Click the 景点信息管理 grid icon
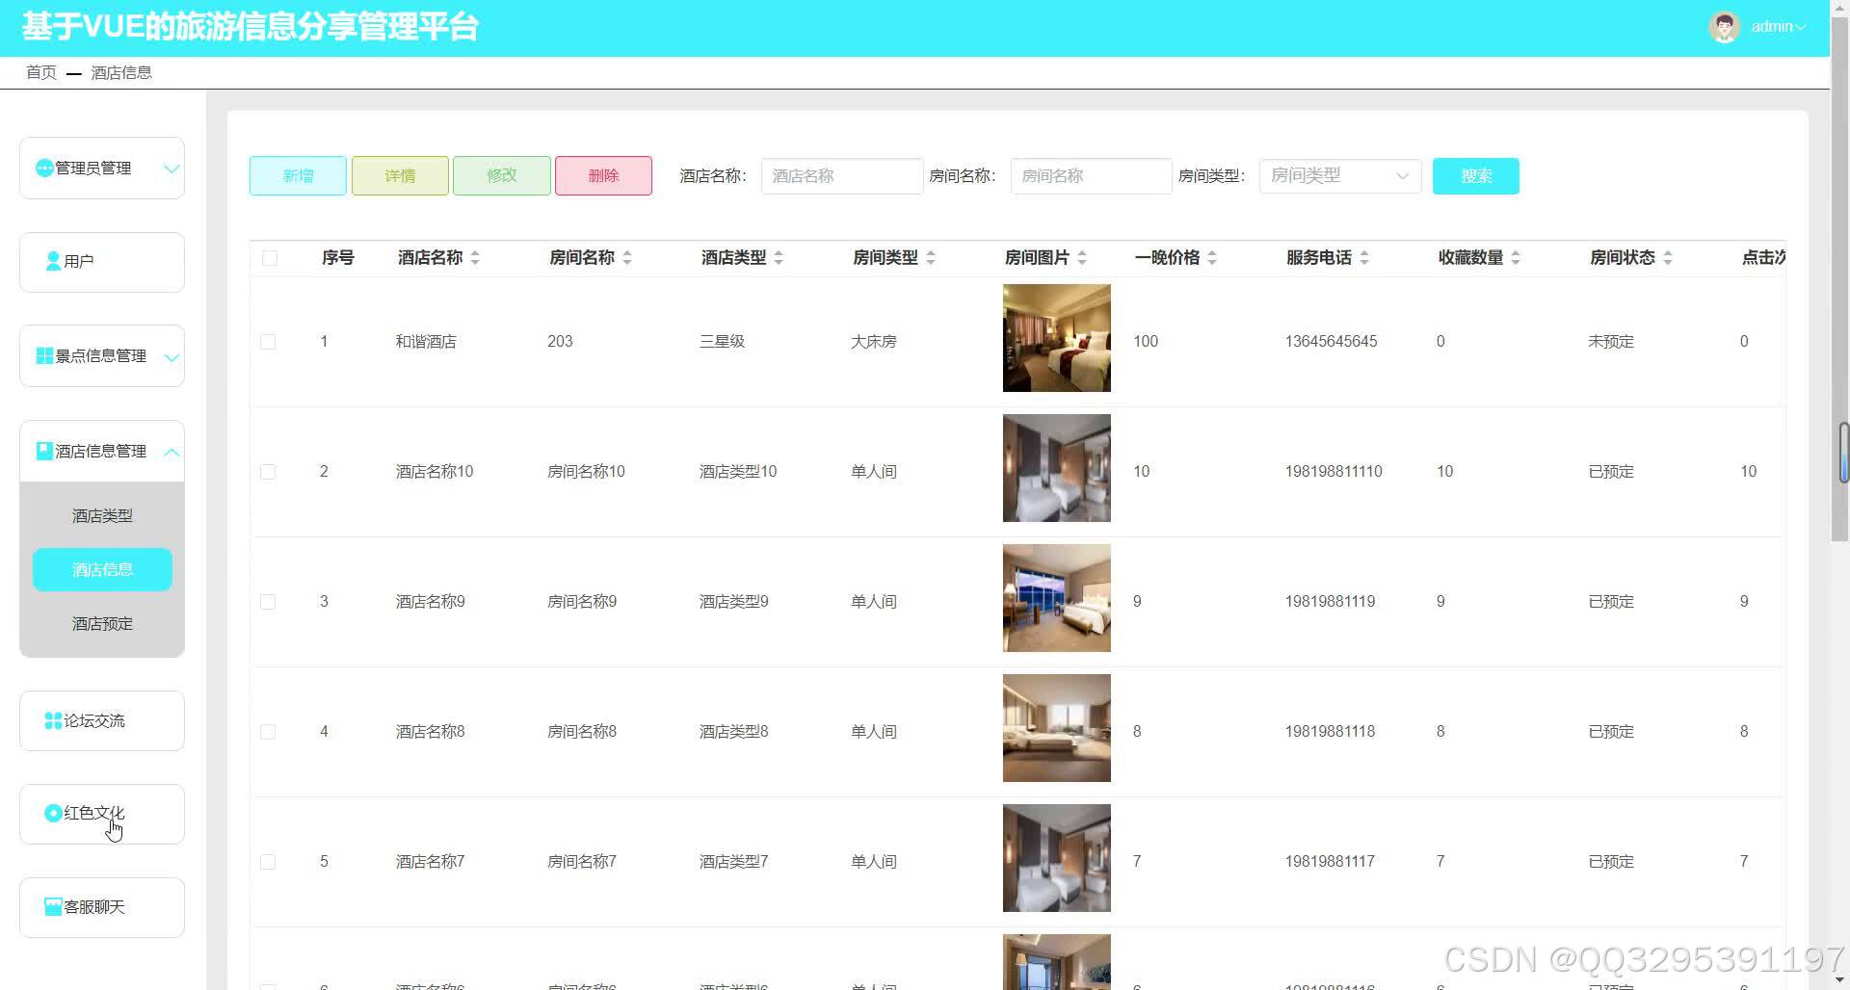 (x=44, y=356)
